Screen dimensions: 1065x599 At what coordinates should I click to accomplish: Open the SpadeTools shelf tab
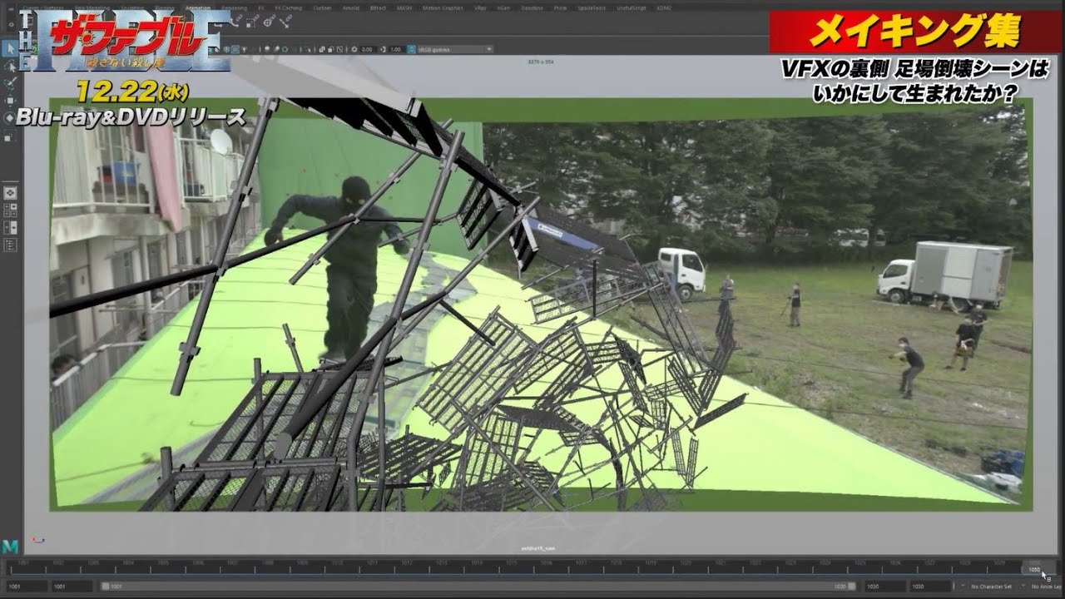click(592, 8)
